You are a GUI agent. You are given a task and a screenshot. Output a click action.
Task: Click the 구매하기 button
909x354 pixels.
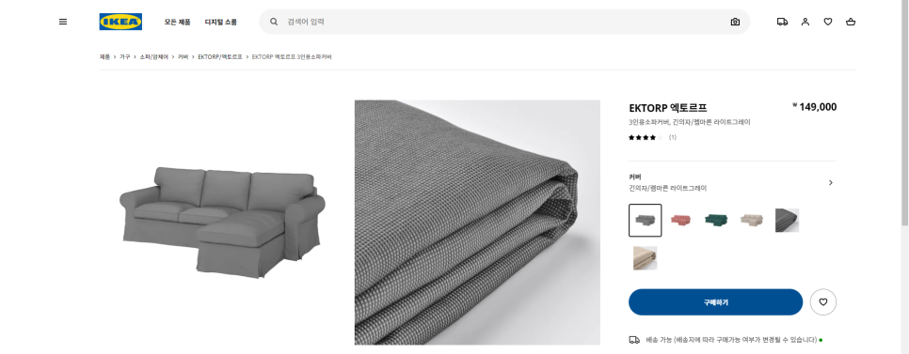click(x=715, y=302)
